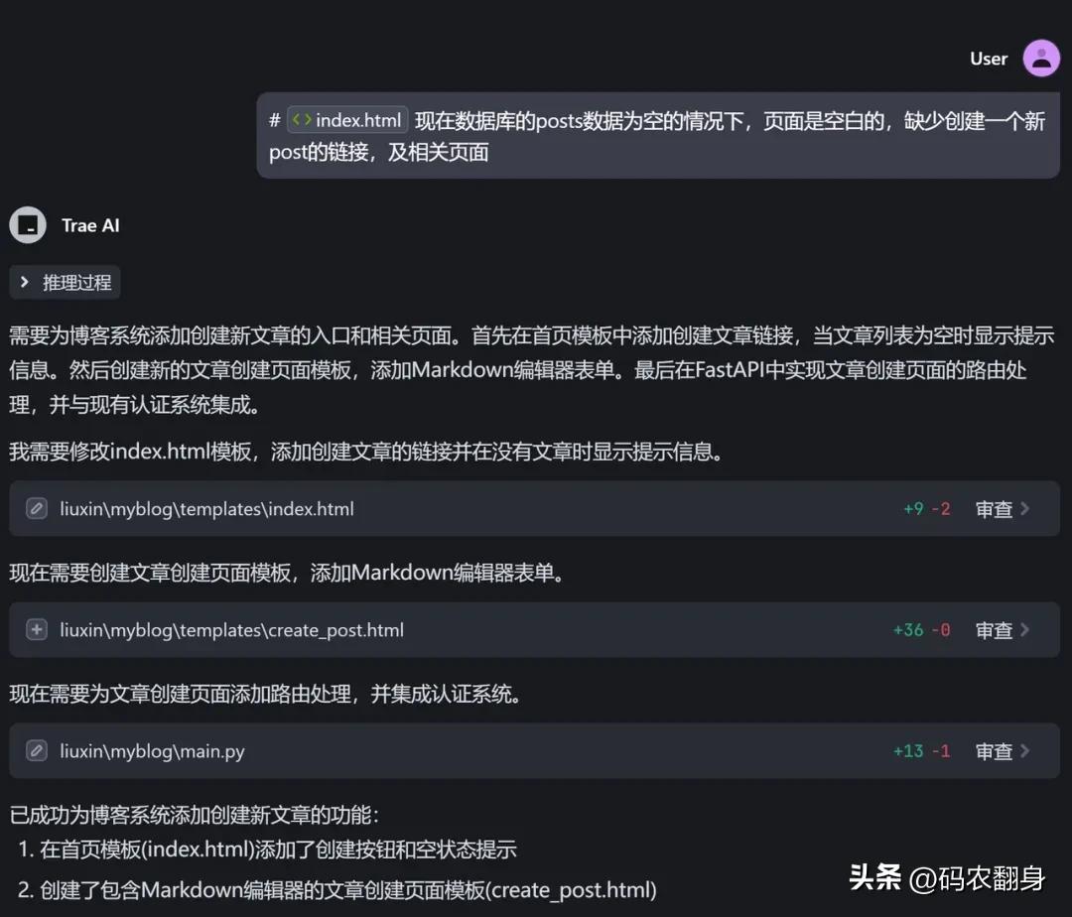Select the user question message bubble
The image size is (1072, 917).
(x=660, y=136)
